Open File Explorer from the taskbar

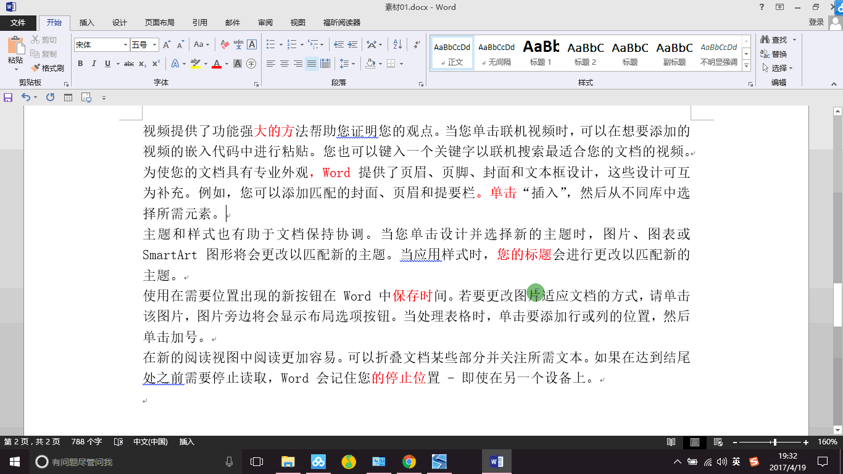[288, 462]
